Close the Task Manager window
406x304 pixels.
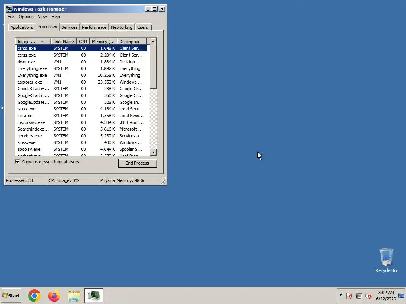(x=162, y=9)
